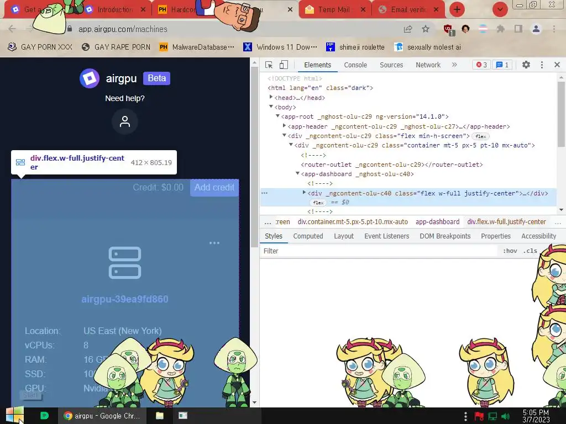Open the DOM Breakpoints pane tab
Viewport: 566px width, 424px height.
445,236
